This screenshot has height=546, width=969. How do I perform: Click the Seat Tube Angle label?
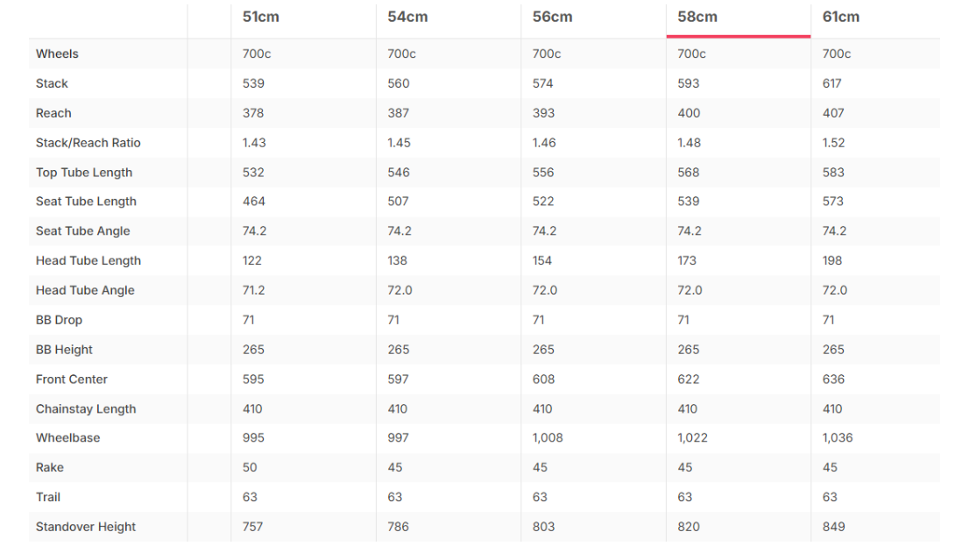[x=83, y=230]
